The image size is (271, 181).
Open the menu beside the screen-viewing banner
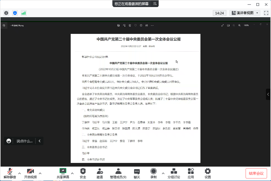(155, 4)
